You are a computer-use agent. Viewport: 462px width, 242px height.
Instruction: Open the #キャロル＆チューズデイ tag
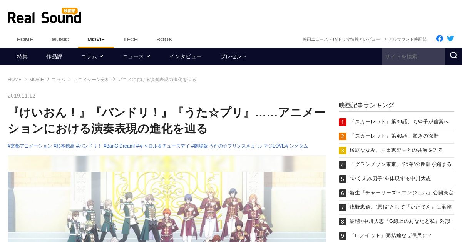click(x=163, y=146)
